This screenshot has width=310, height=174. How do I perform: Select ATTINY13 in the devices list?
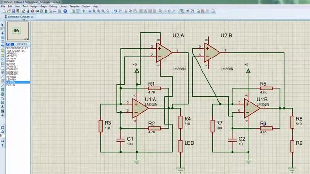pyautogui.click(x=12, y=56)
